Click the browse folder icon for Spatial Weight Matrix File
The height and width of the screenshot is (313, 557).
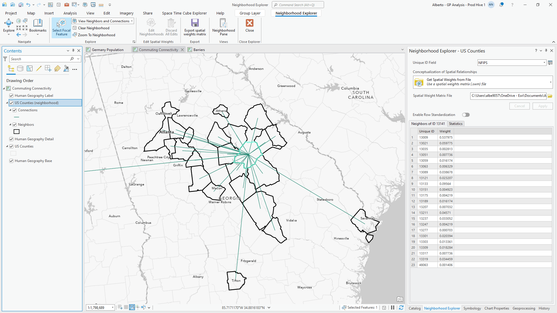(x=550, y=96)
